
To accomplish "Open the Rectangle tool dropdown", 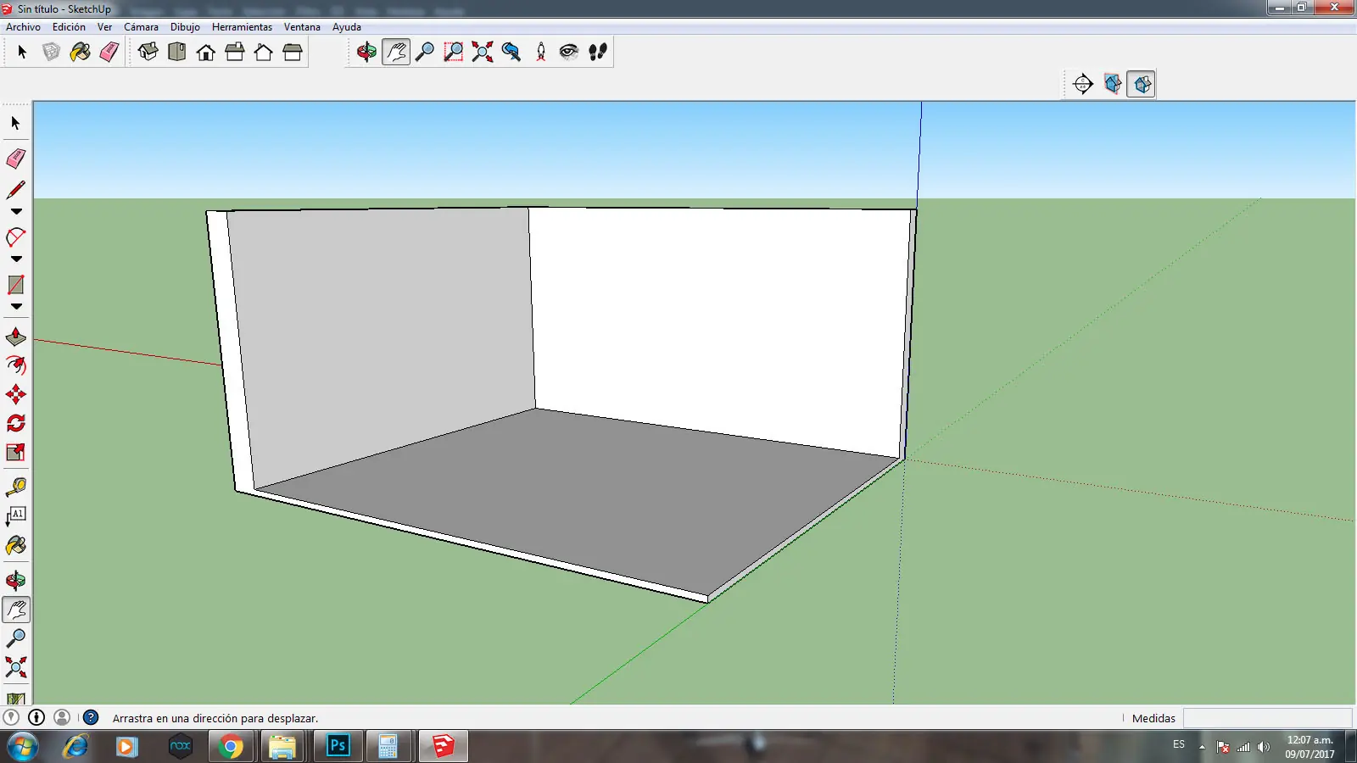I will (x=15, y=307).
